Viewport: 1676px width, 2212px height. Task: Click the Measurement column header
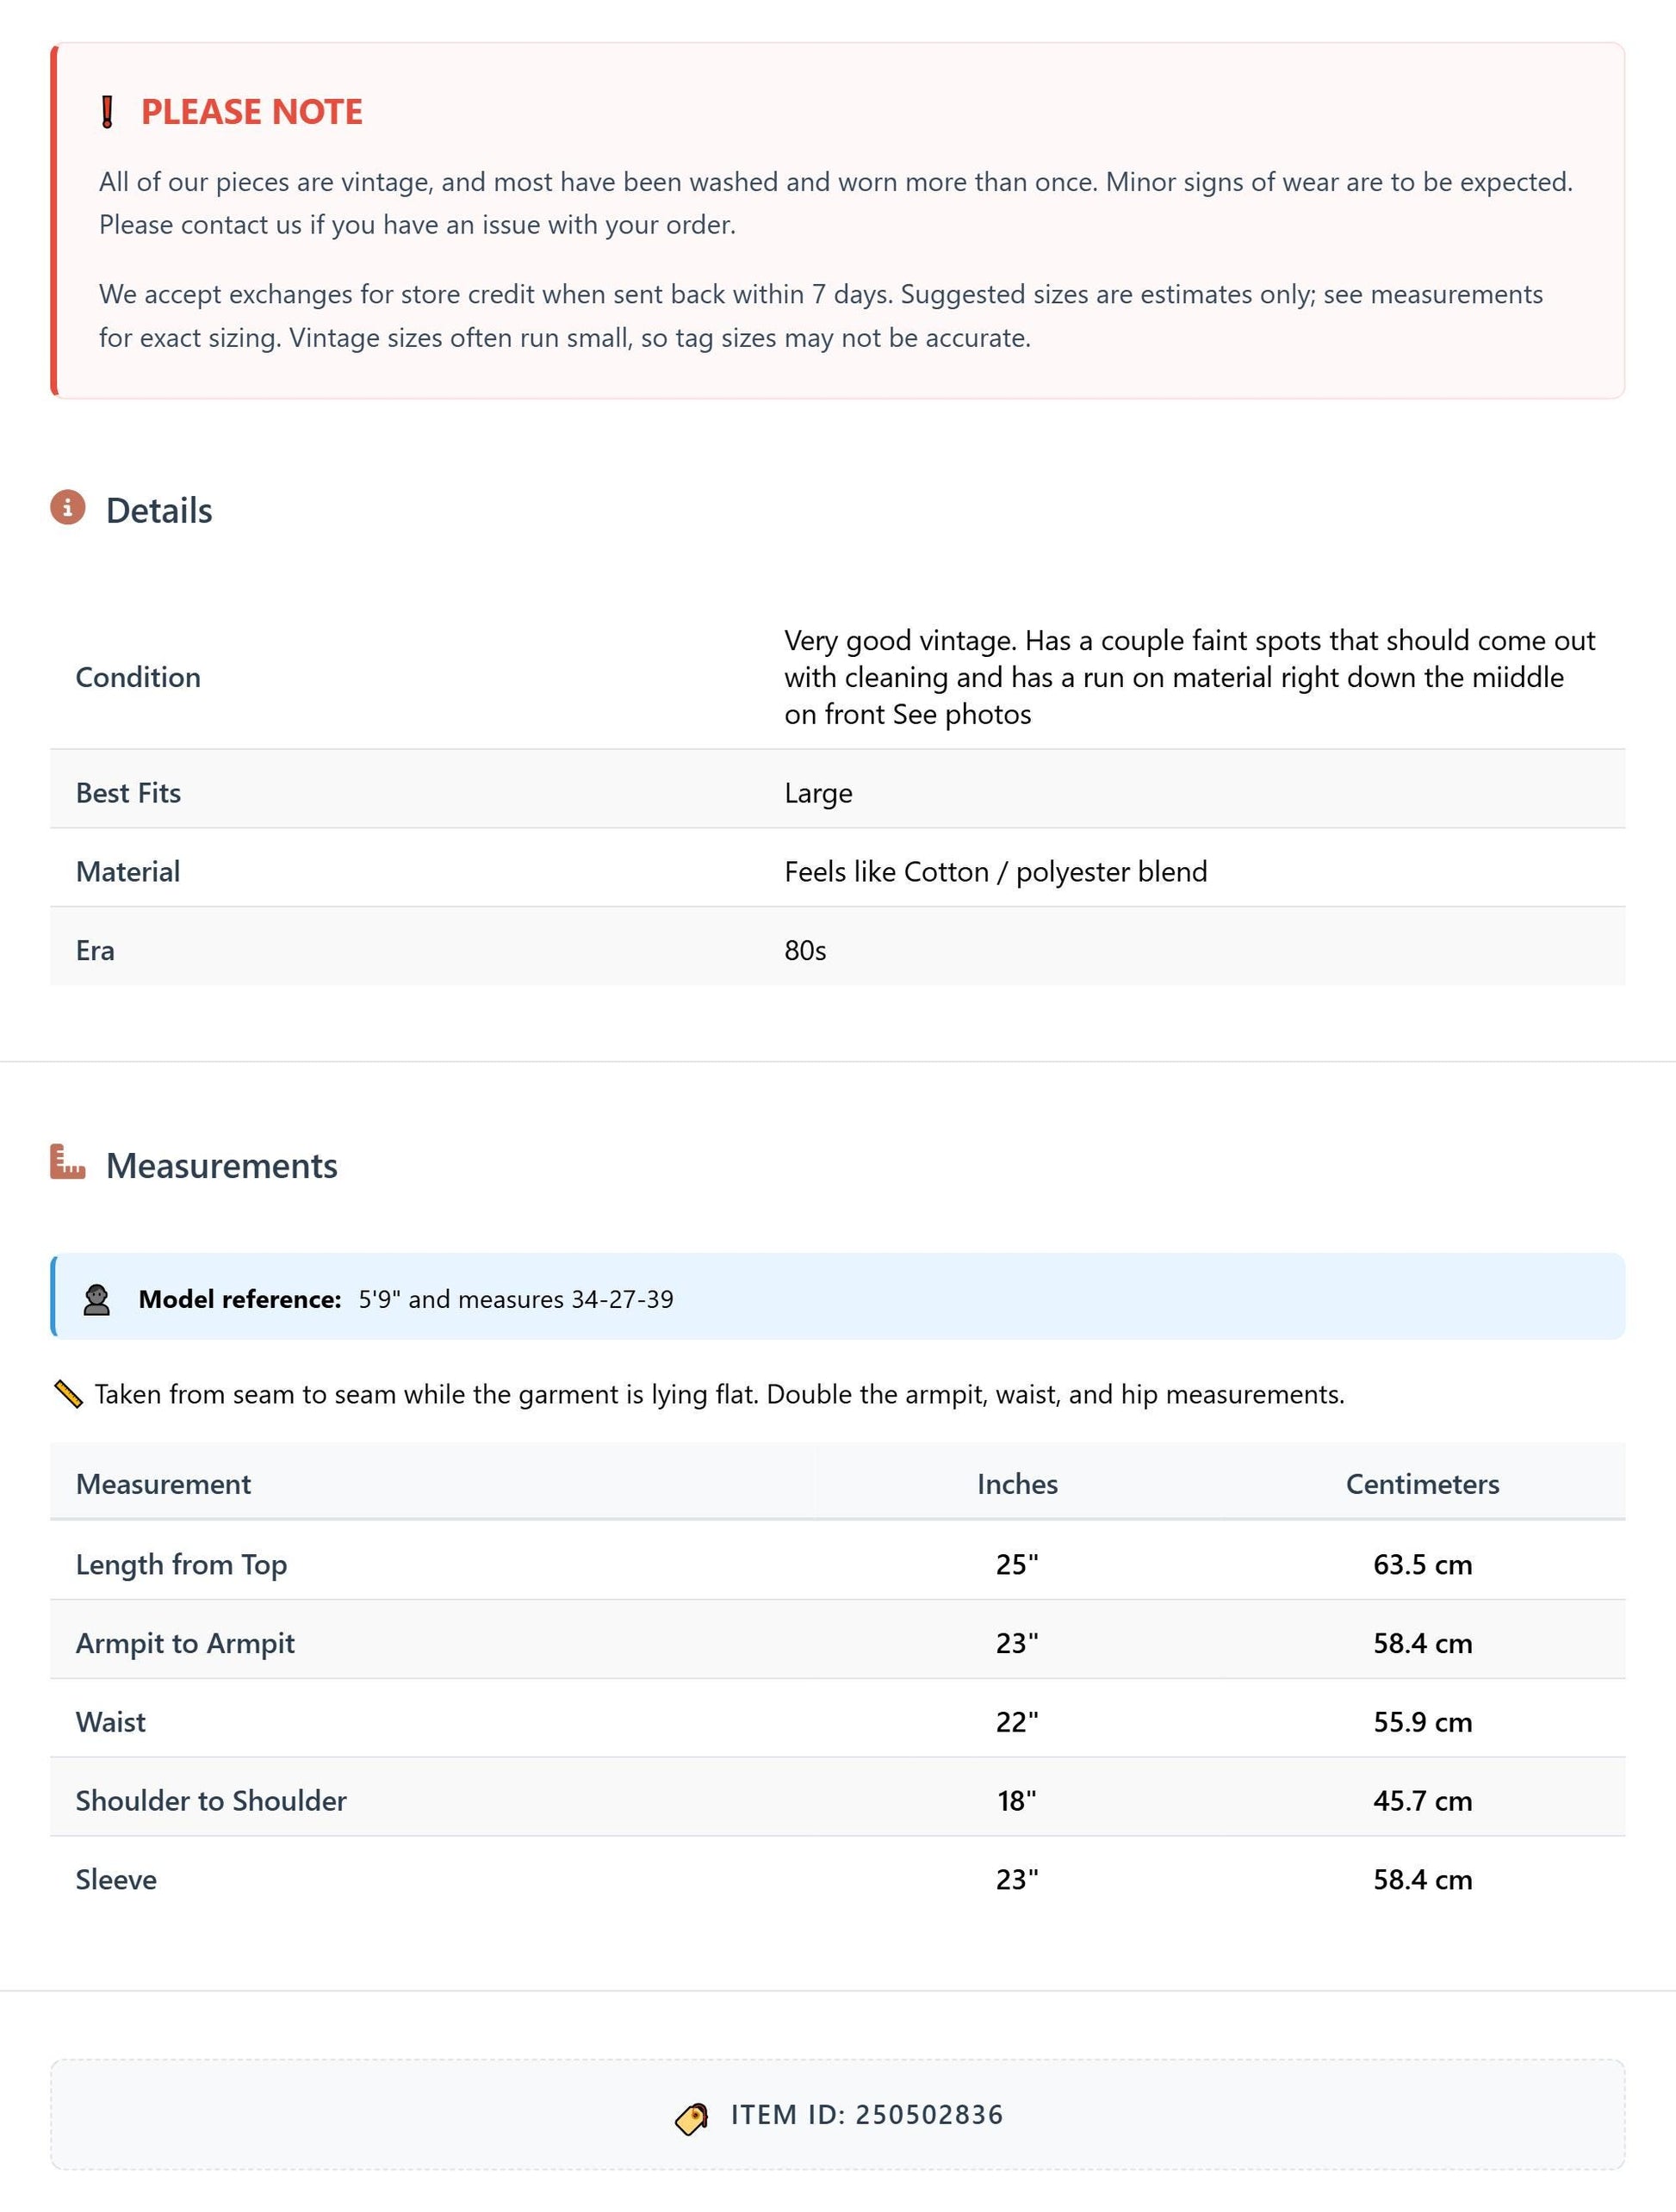[164, 1484]
